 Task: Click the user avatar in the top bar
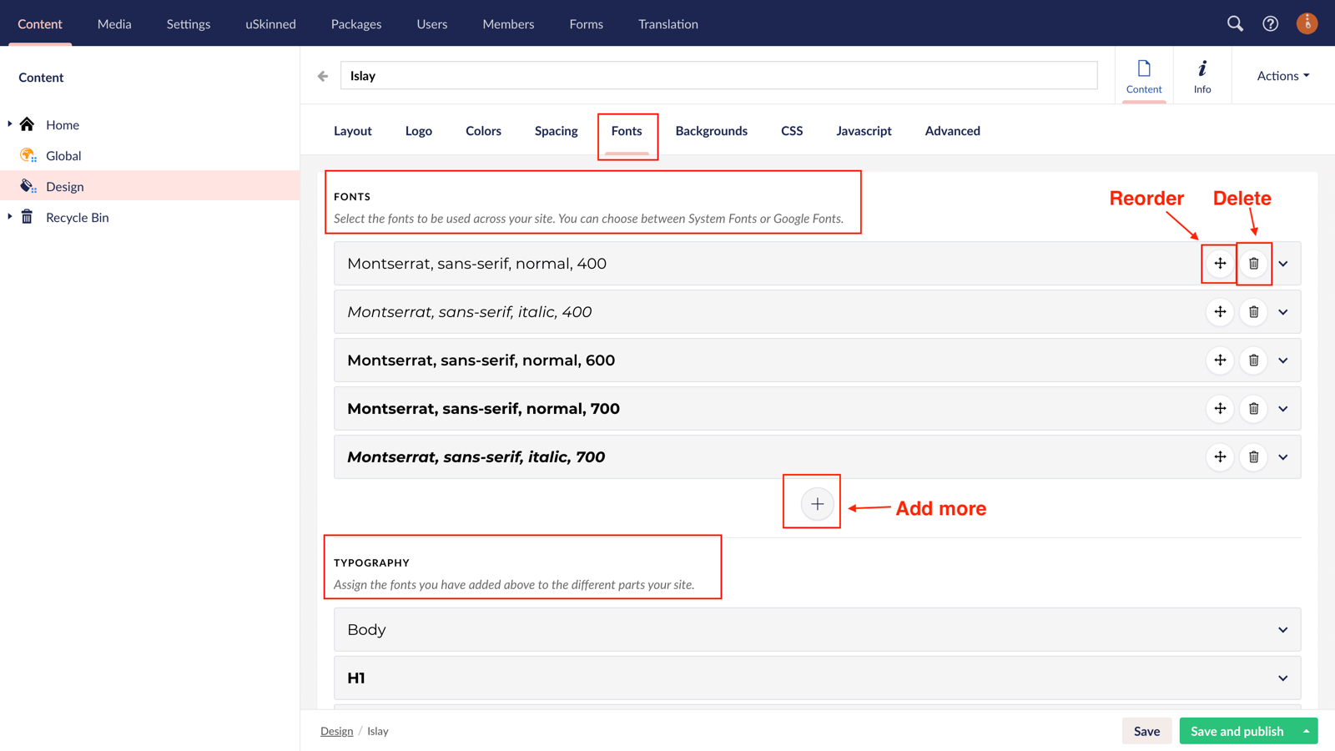pos(1307,23)
